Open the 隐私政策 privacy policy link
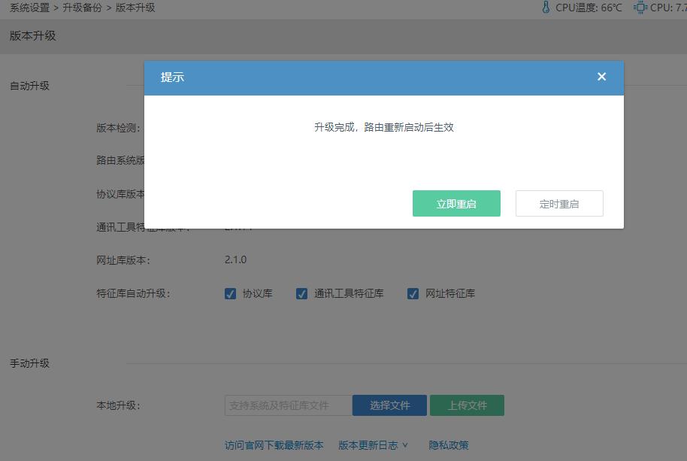The height and width of the screenshot is (461, 687). coord(449,445)
